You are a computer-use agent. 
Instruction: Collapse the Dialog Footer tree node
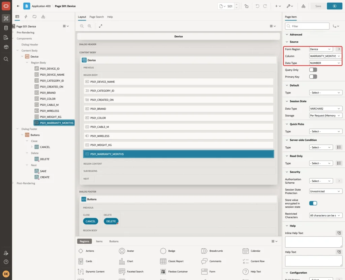(x=18, y=129)
